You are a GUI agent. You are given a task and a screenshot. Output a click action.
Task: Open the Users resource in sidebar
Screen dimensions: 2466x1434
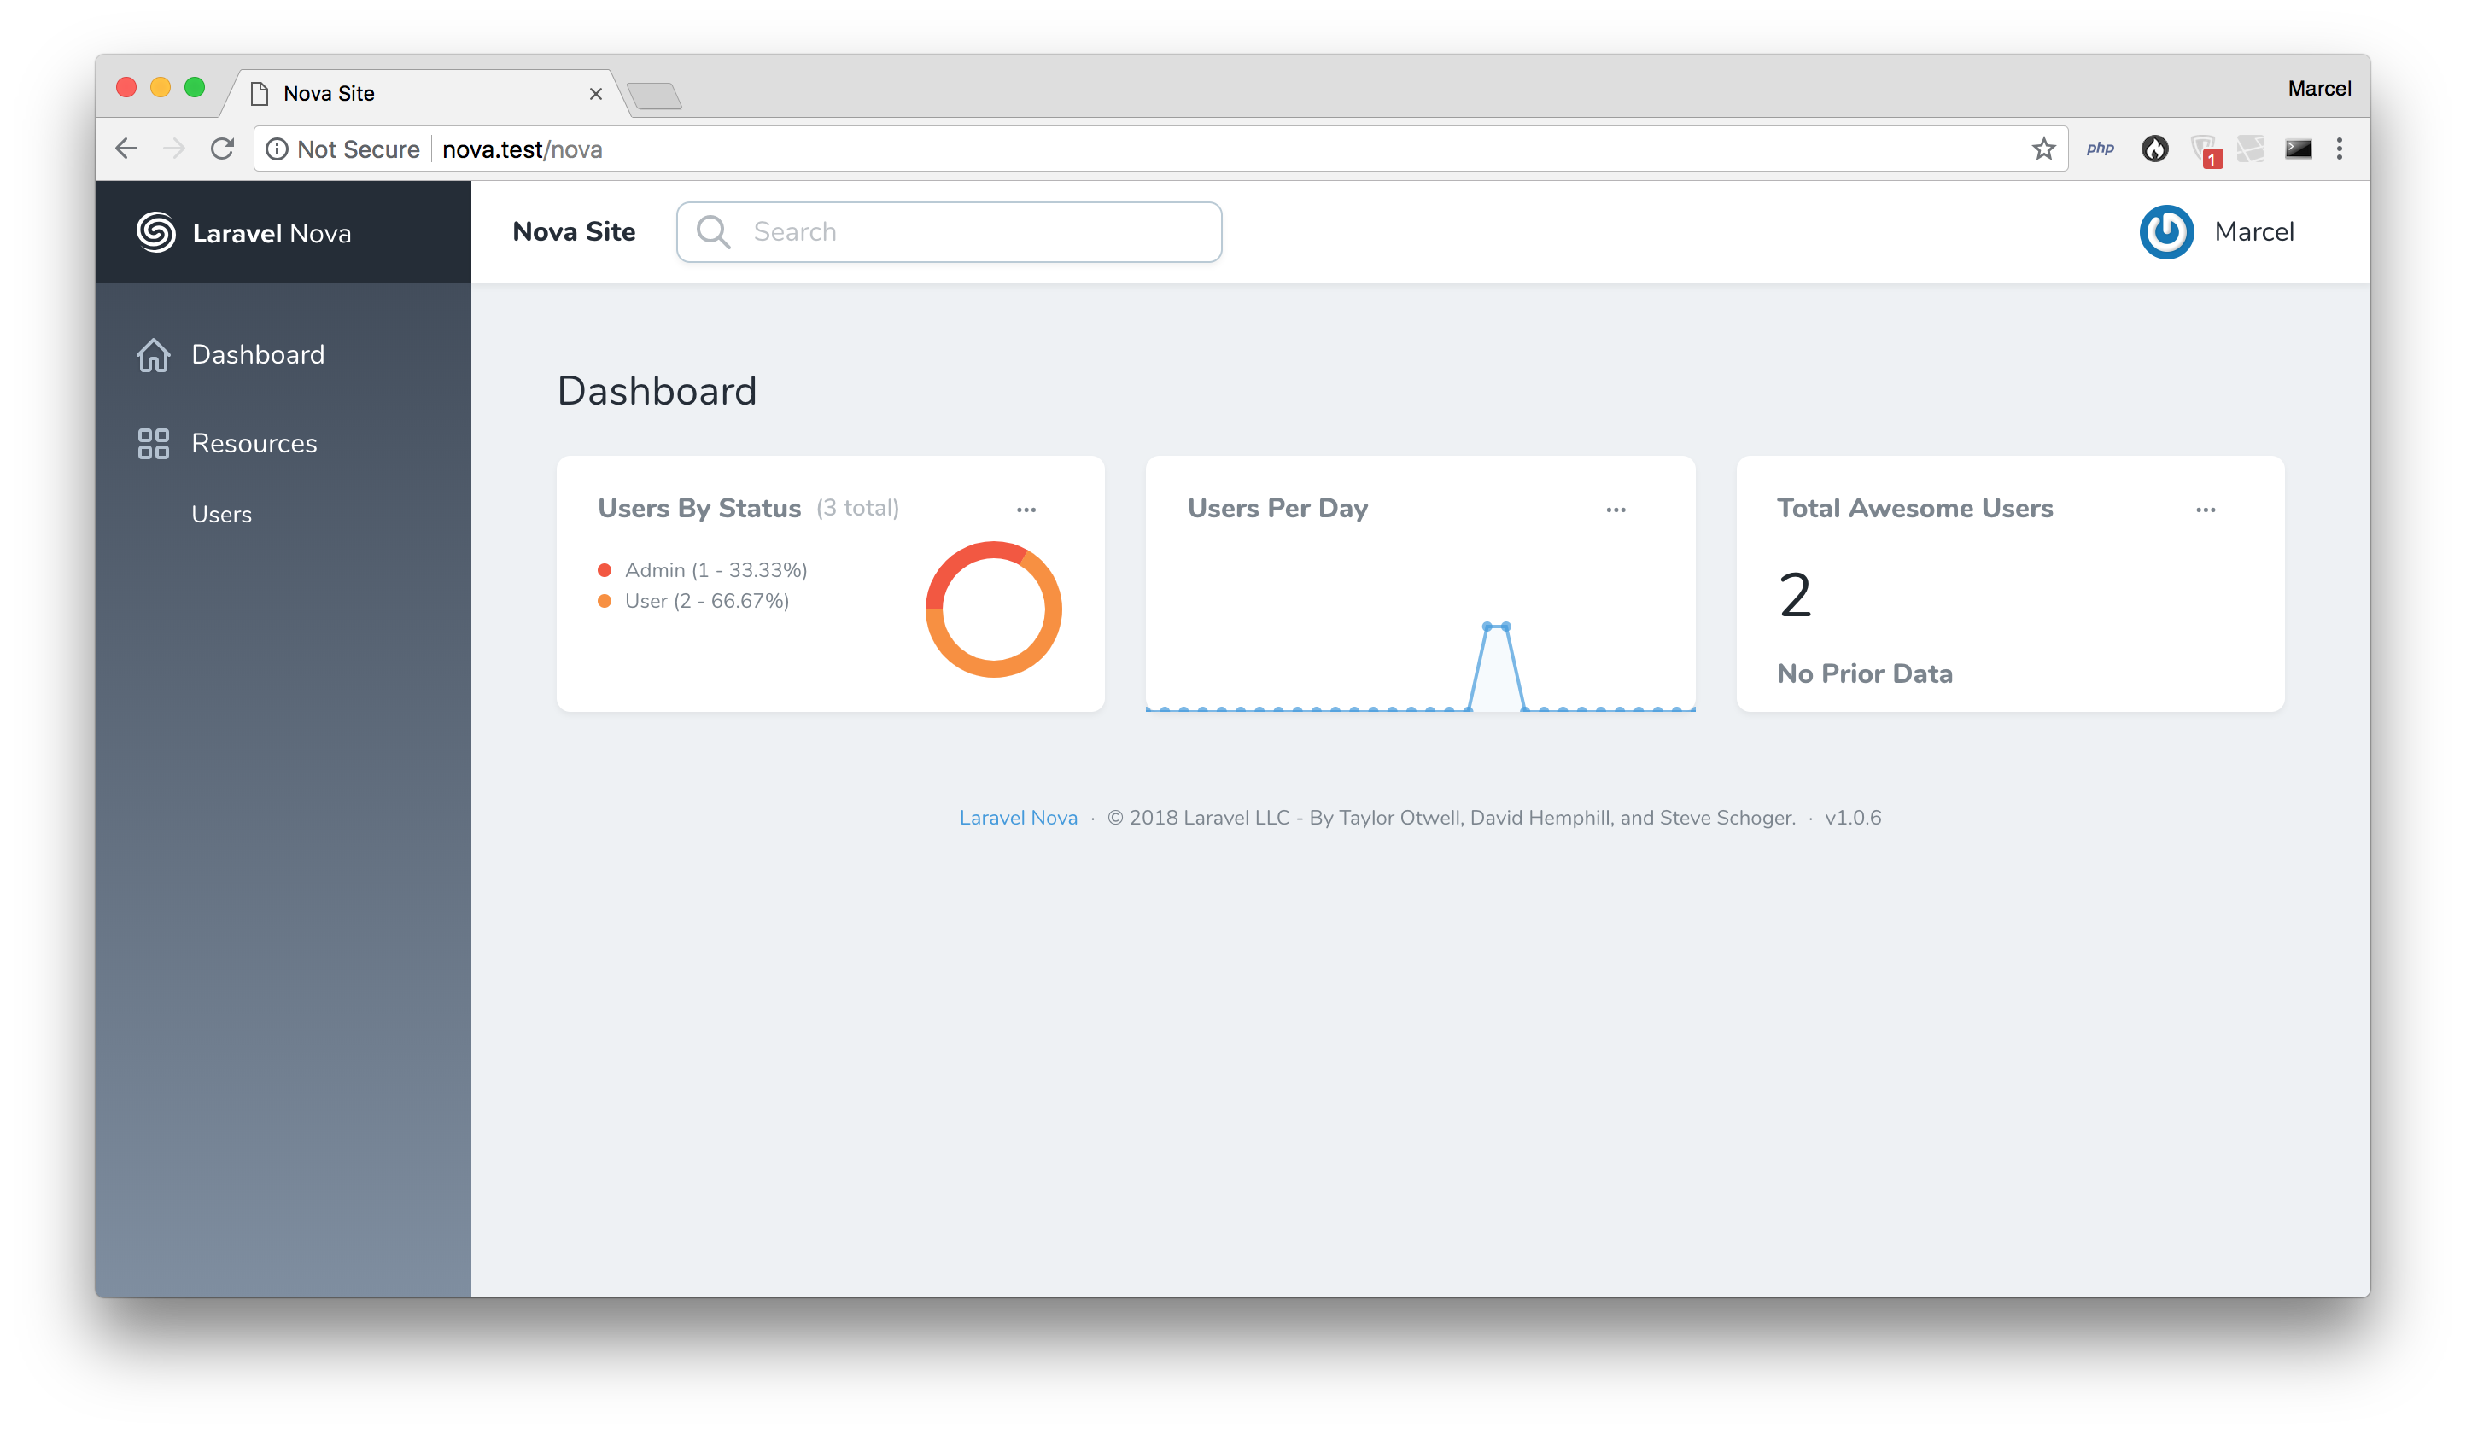(221, 515)
